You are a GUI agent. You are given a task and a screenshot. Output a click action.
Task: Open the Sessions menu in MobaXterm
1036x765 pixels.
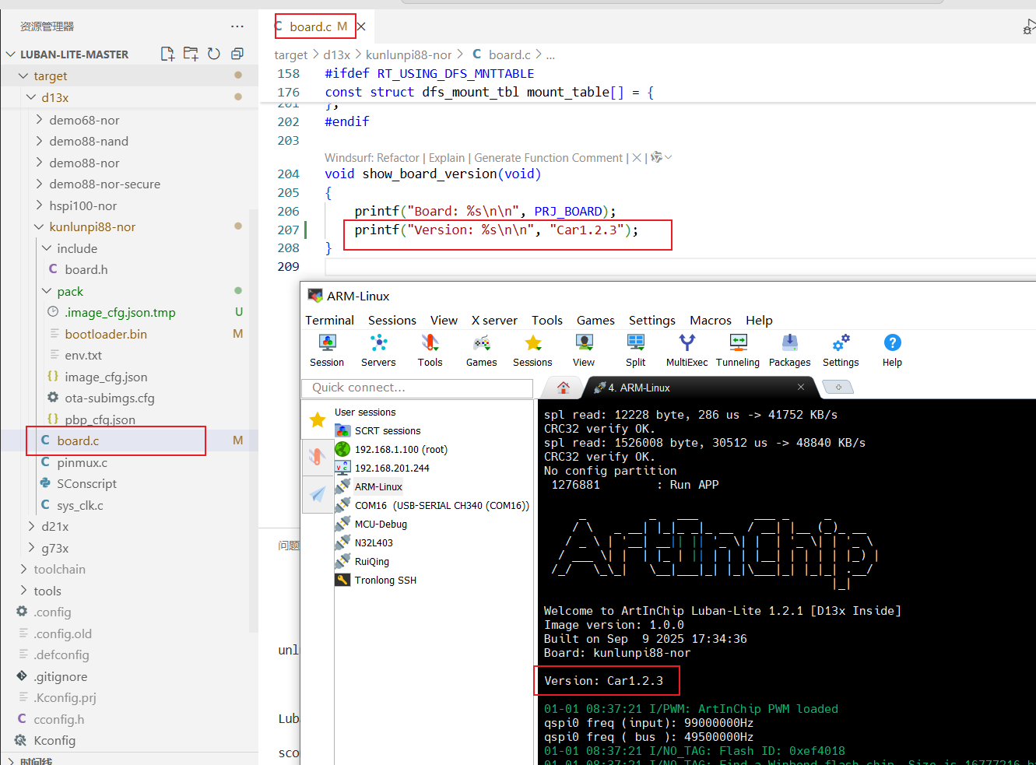coord(392,320)
